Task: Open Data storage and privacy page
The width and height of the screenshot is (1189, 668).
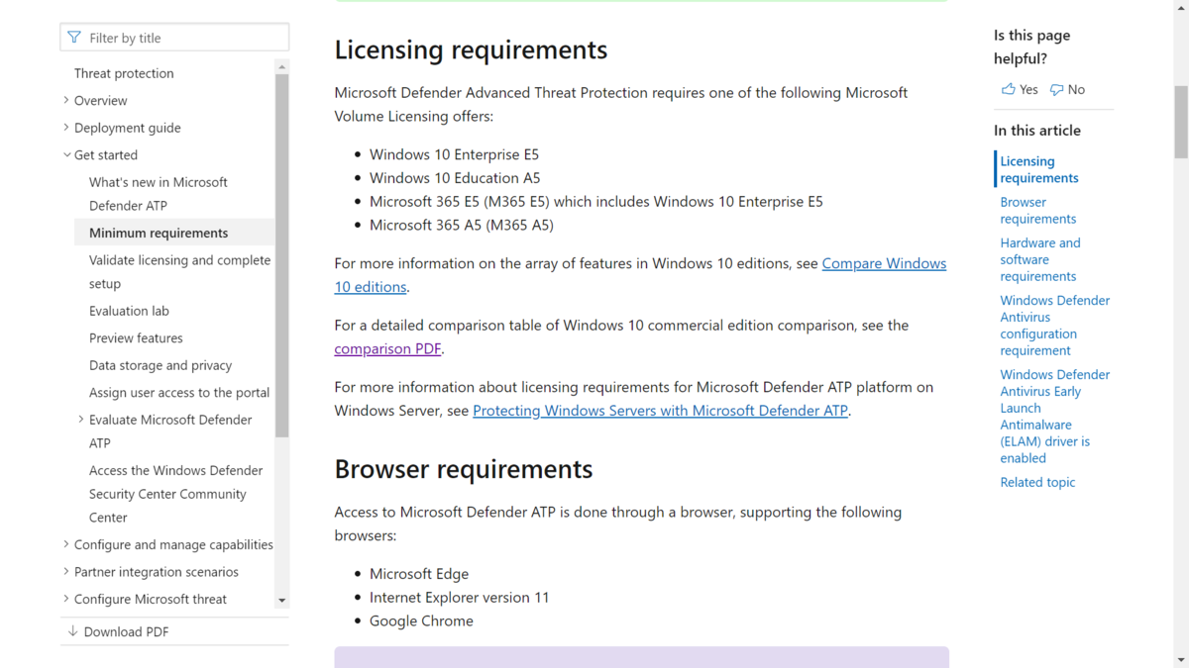Action: click(161, 365)
